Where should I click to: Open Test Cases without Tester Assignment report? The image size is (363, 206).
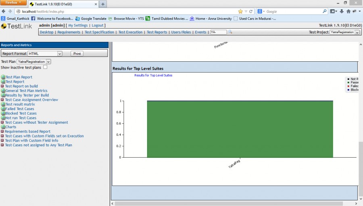(x=37, y=123)
